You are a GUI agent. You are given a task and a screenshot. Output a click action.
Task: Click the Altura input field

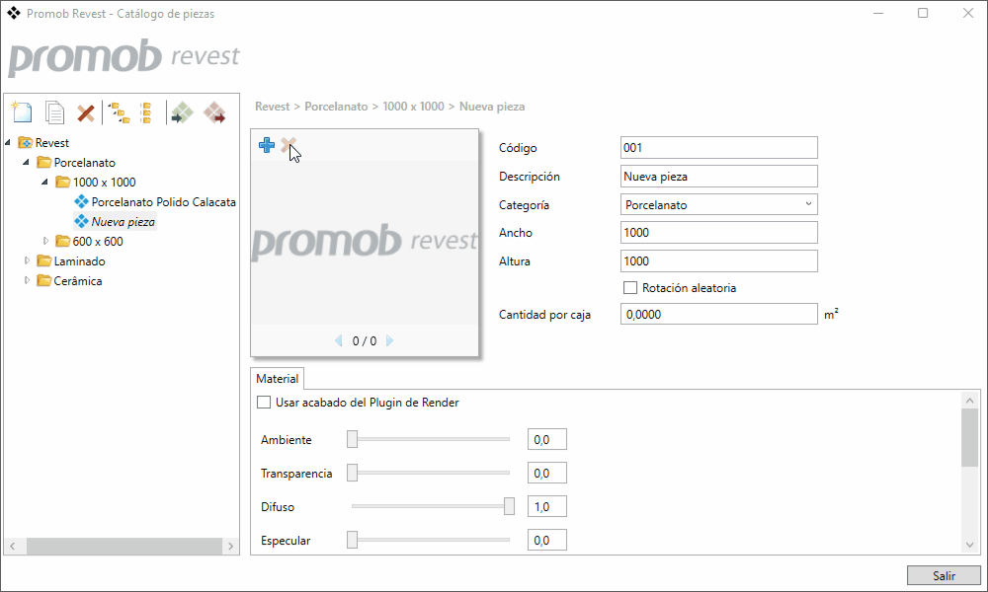click(719, 261)
